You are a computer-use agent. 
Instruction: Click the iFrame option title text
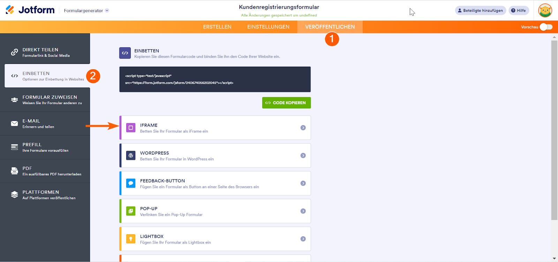click(149, 125)
